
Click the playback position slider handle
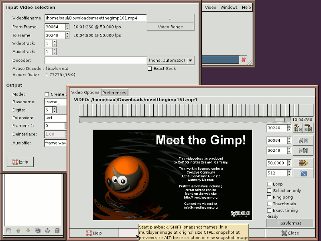coord(279,120)
